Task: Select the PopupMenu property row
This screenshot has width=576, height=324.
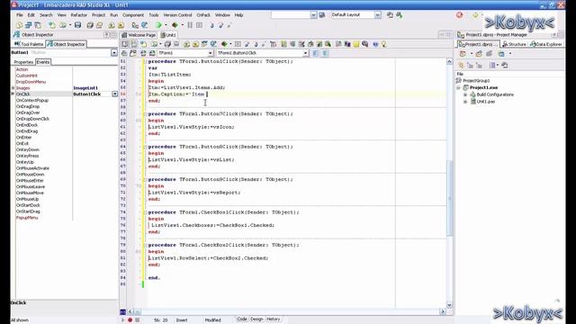Action: [27, 218]
